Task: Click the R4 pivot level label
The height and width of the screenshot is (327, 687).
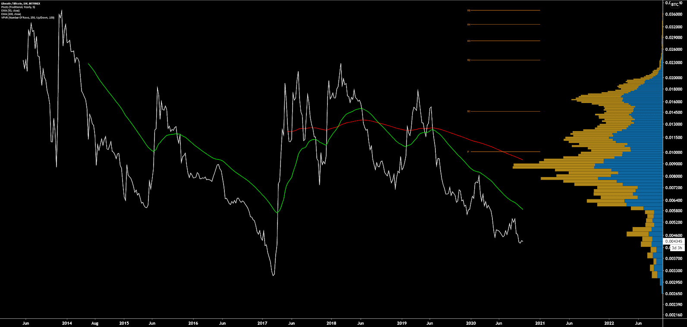Action: [469, 25]
